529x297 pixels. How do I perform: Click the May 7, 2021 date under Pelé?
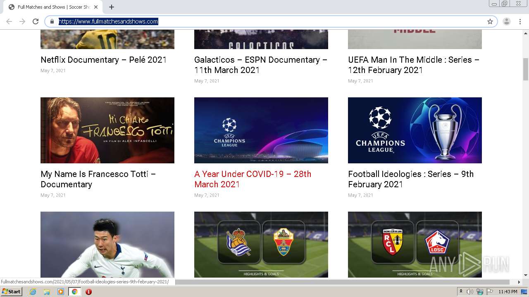pyautogui.click(x=53, y=71)
